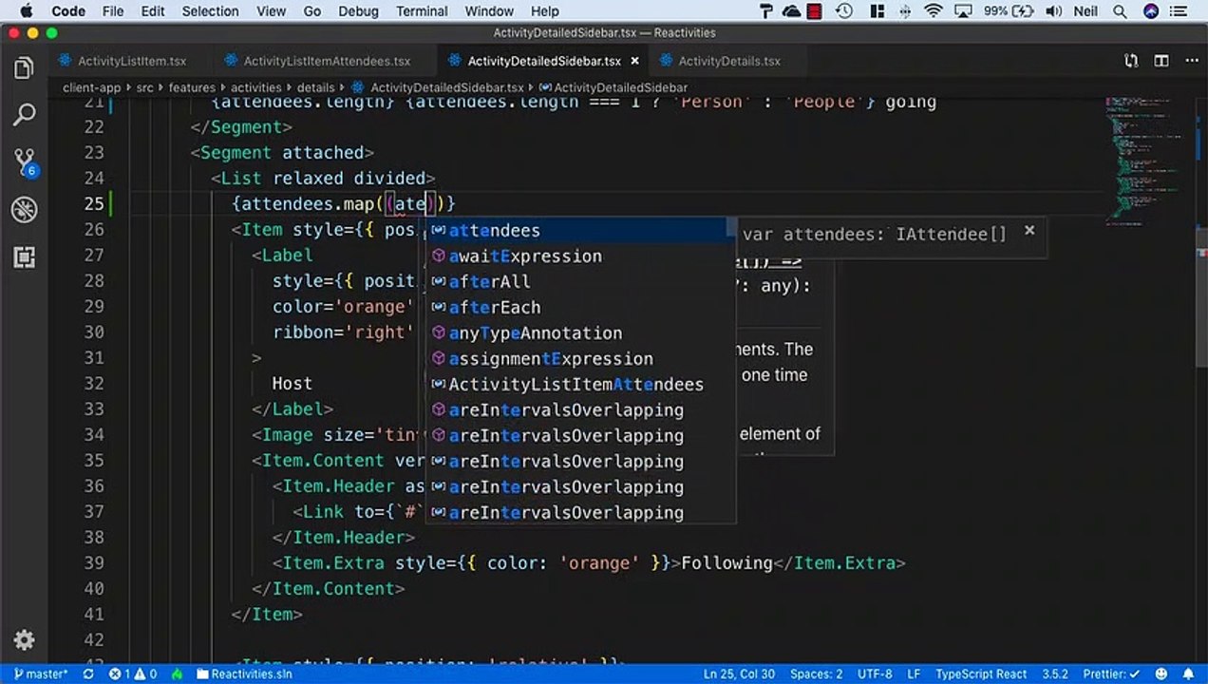Select the ActivityListItemAttendees suggestion
Image resolution: width=1208 pixels, height=684 pixels.
tap(579, 385)
